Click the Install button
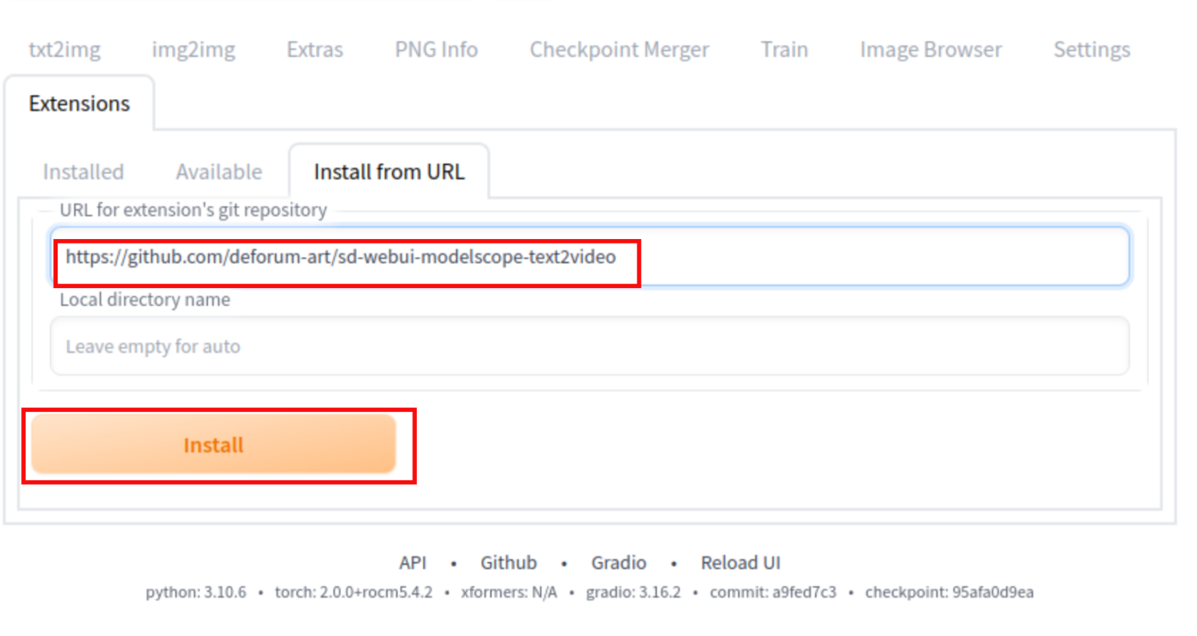The image size is (1197, 636). click(213, 444)
